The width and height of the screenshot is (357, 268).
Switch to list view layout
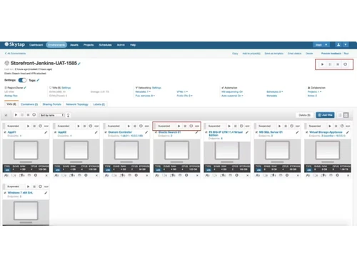click(340, 115)
